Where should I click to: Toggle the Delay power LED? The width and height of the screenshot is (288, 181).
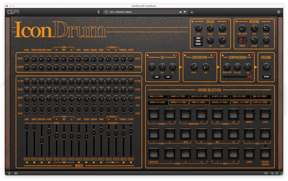click(229, 21)
